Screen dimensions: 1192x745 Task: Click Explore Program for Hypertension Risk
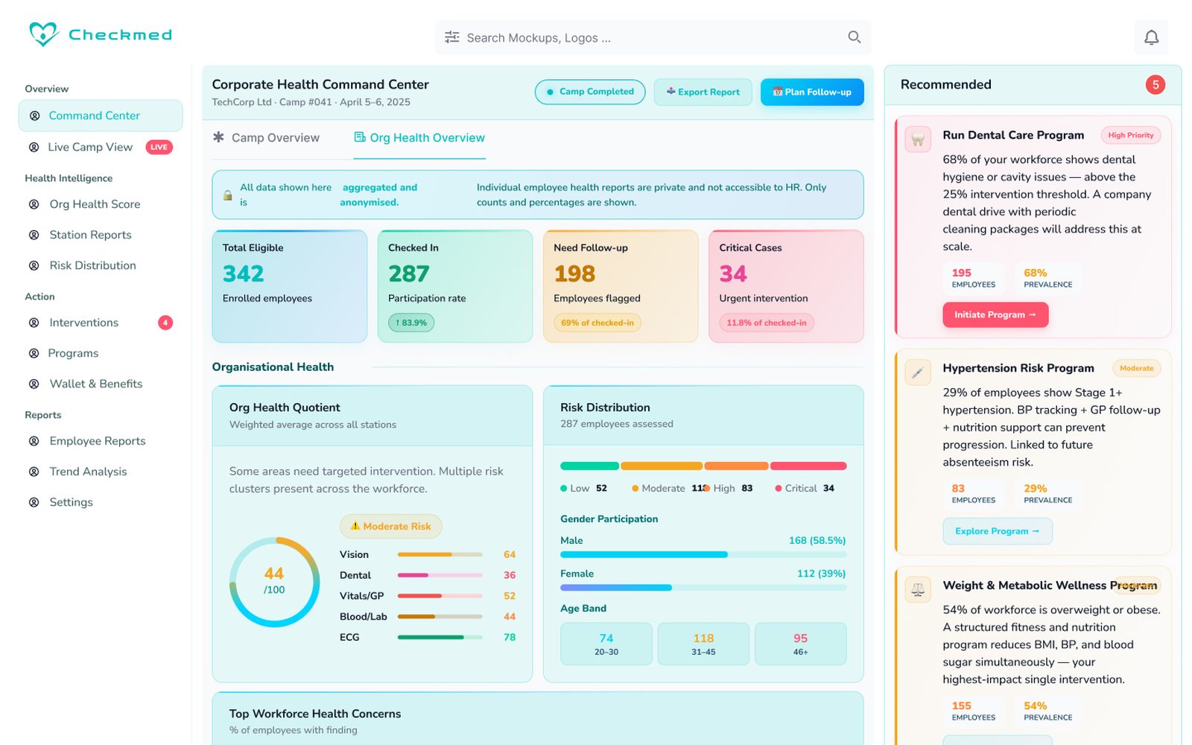(998, 531)
